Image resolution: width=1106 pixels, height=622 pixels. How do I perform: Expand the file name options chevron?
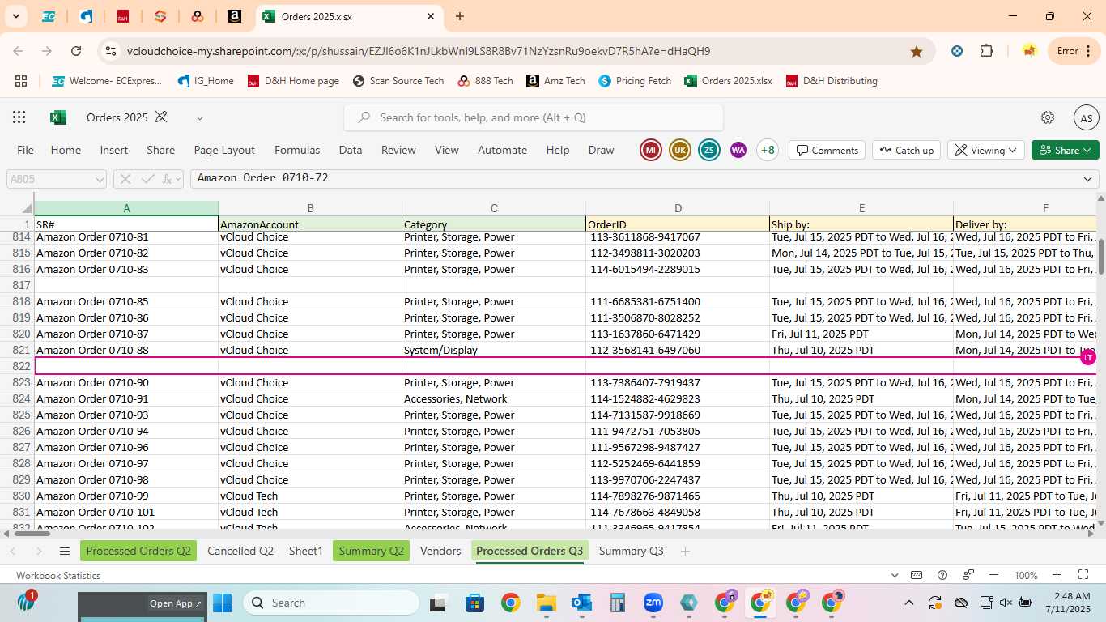tap(200, 117)
